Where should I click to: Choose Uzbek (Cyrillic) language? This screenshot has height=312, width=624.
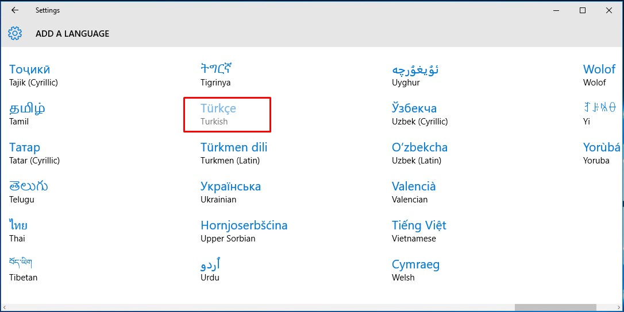(x=419, y=114)
